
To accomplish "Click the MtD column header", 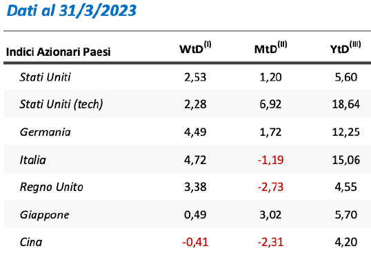I will tap(271, 48).
